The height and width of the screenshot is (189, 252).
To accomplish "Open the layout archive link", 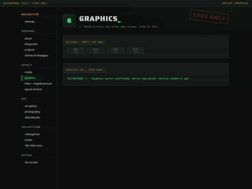I will point(33,89).
